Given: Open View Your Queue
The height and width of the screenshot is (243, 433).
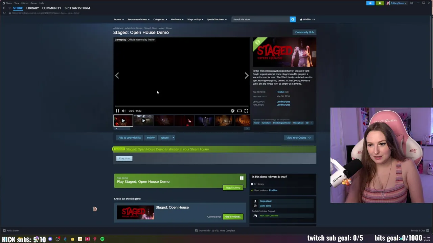Looking at the screenshot, I should point(298,138).
